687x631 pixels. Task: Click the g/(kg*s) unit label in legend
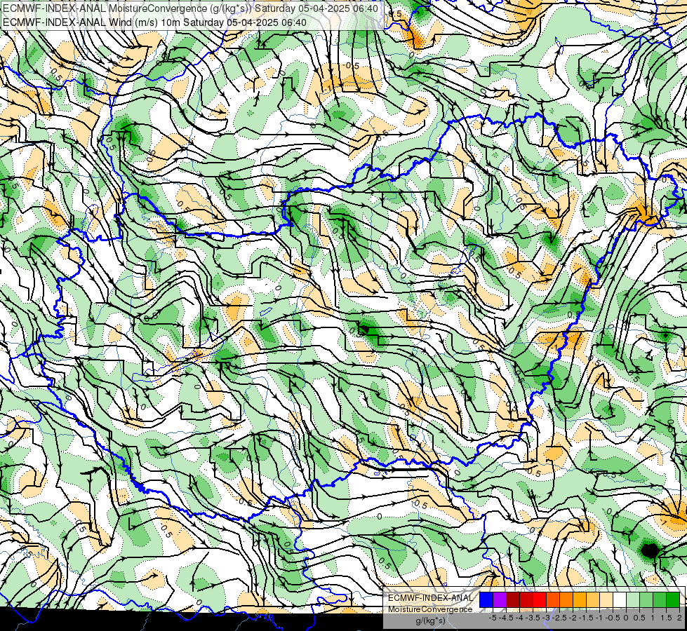click(x=430, y=620)
